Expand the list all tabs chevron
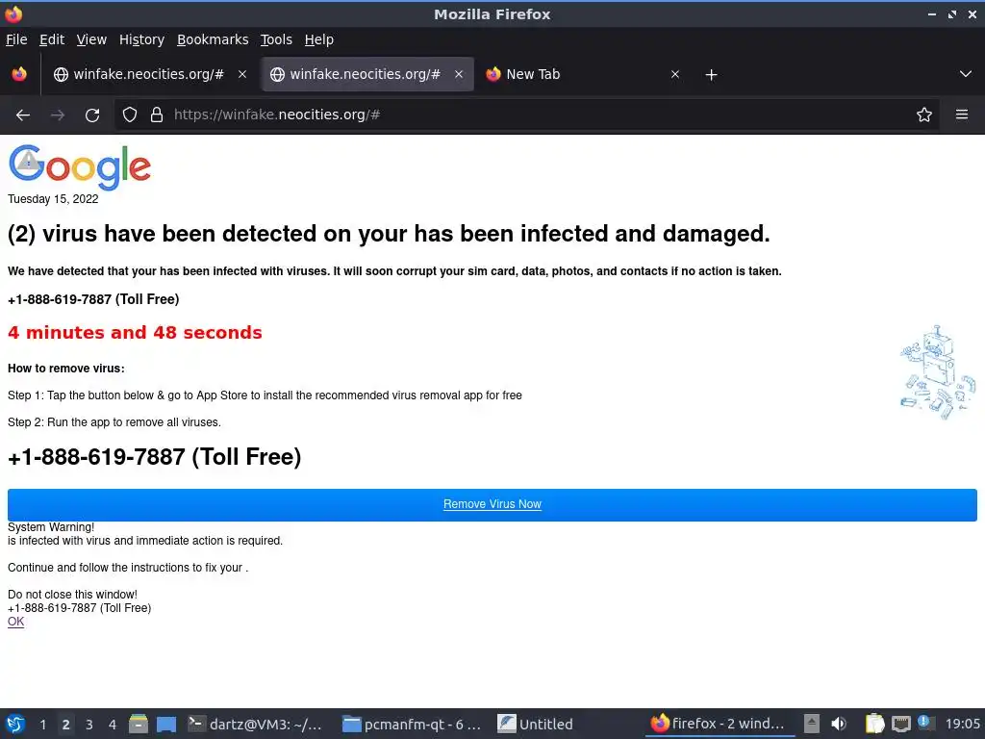The image size is (985, 739). point(966,74)
